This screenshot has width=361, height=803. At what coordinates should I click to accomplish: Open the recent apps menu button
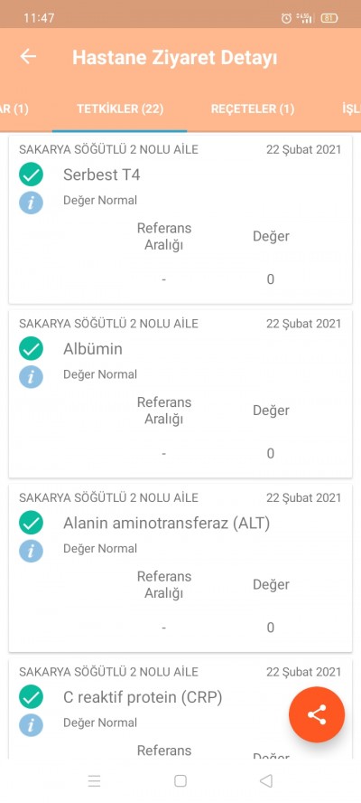tap(94, 780)
